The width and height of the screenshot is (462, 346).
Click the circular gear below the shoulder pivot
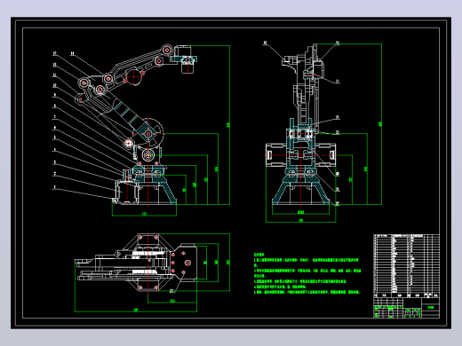(x=147, y=154)
